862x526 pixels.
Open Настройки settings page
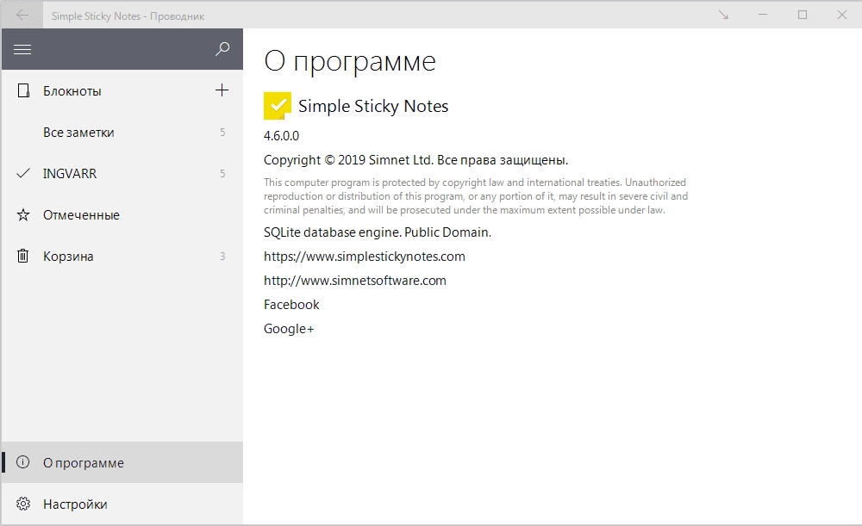click(x=122, y=504)
